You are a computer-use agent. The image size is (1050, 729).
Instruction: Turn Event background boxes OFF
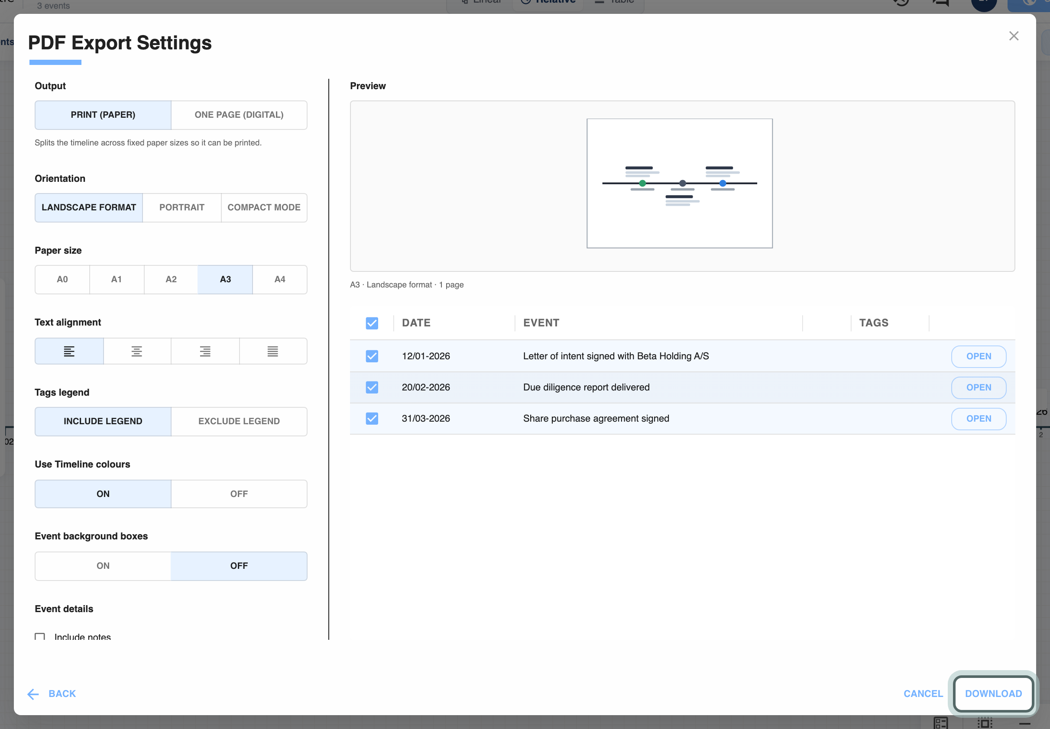[x=239, y=566]
